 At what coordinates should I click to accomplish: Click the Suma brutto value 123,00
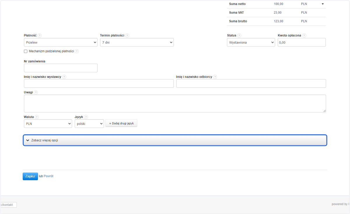tap(279, 21)
